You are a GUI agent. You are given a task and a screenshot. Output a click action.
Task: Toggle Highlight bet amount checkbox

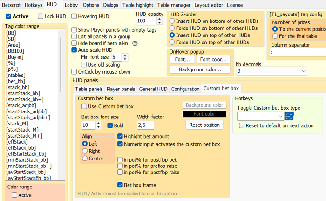[x=120, y=136]
